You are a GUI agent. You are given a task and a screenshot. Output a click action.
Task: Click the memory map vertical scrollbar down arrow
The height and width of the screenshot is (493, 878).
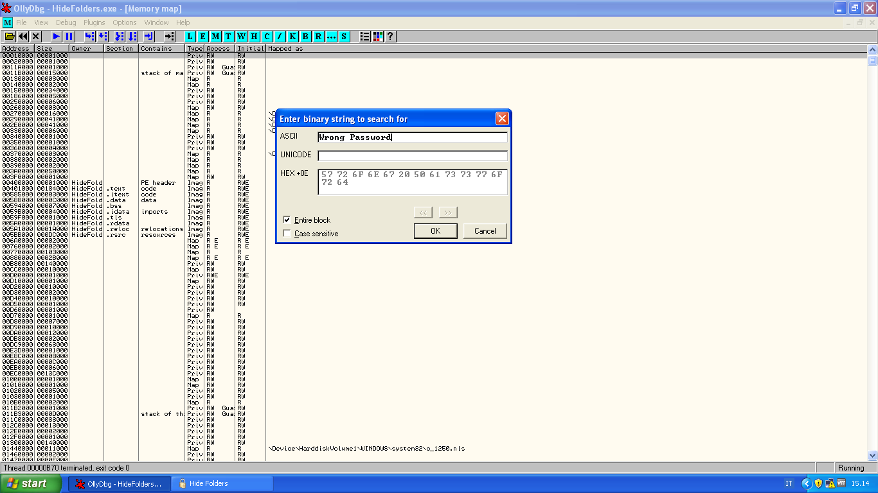pos(872,455)
